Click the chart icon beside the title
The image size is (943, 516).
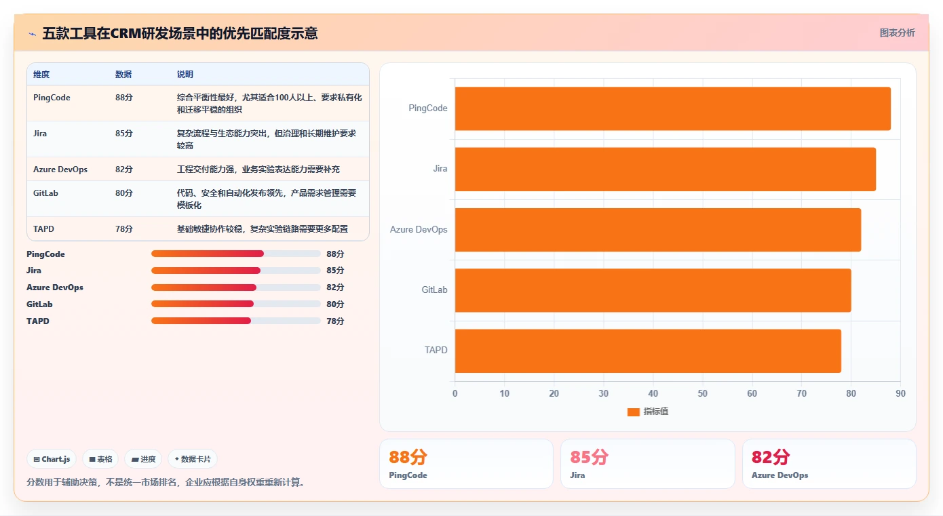coord(33,33)
